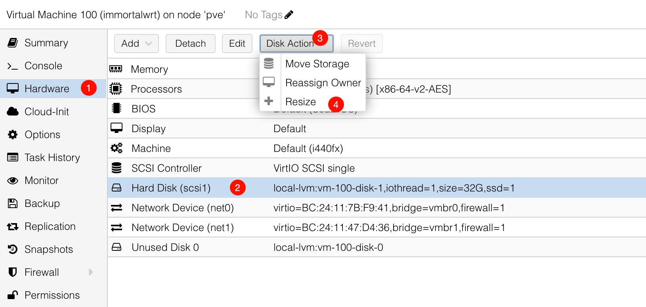Select the Unused Disk 0 row
This screenshot has width=646, height=307.
click(x=165, y=247)
